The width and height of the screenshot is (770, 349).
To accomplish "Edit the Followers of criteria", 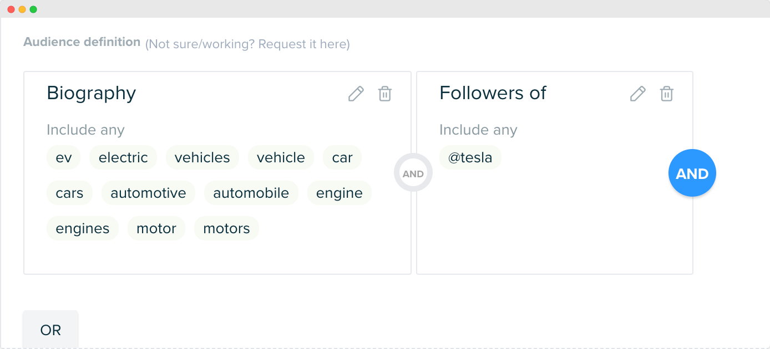I will (638, 94).
